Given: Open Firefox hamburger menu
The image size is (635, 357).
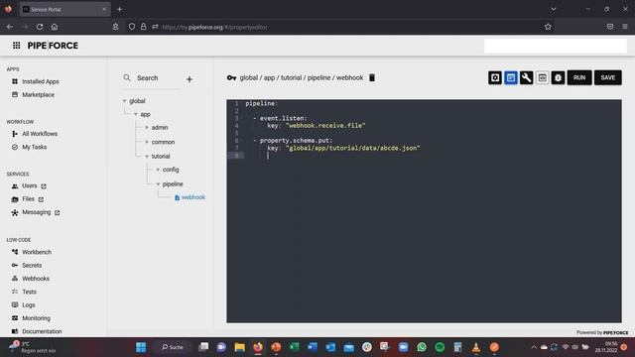Looking at the screenshot, I should pyautogui.click(x=625, y=27).
